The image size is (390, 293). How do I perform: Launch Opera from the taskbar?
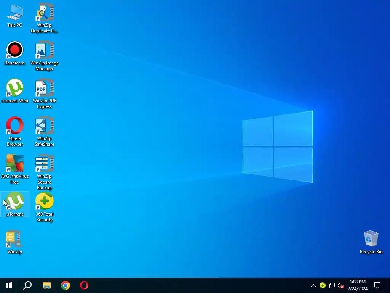coord(84,285)
